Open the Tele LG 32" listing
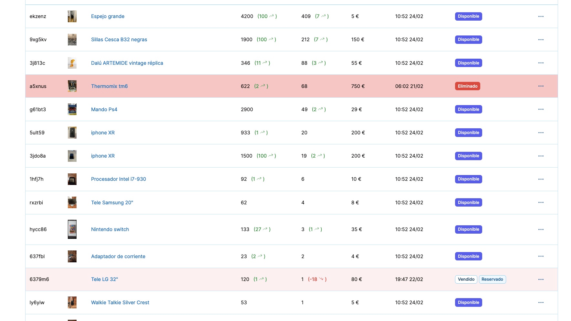The image size is (571, 321). click(x=104, y=279)
